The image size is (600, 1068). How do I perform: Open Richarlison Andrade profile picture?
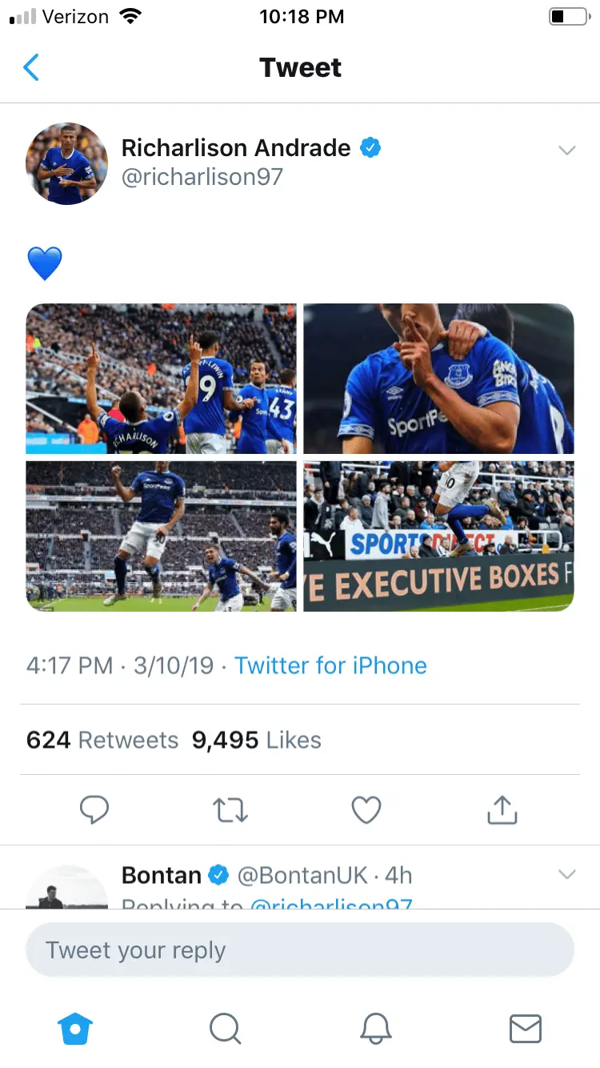[x=66, y=163]
